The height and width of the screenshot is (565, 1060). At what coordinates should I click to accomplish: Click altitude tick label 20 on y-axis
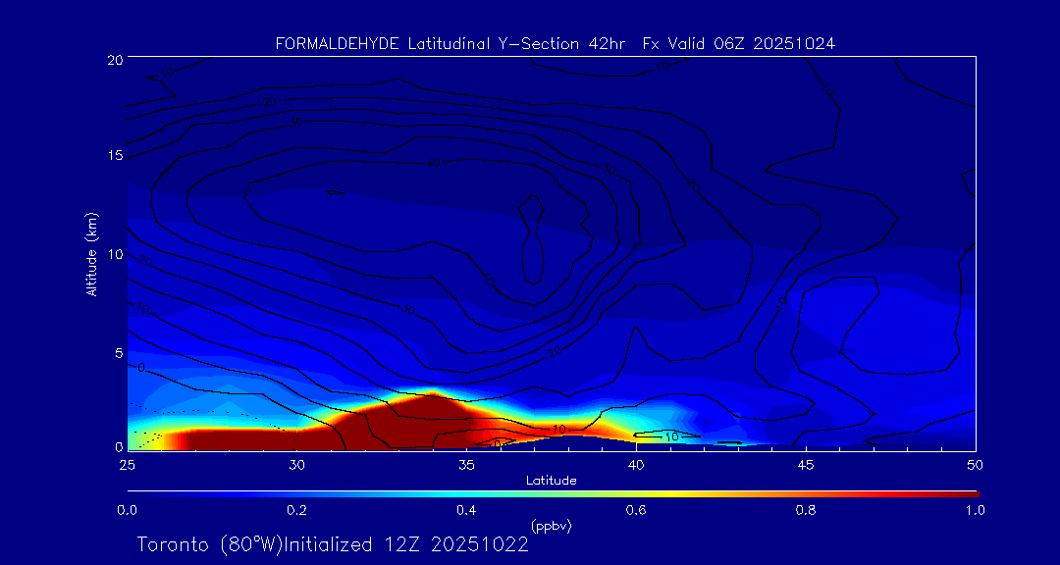coord(114,60)
